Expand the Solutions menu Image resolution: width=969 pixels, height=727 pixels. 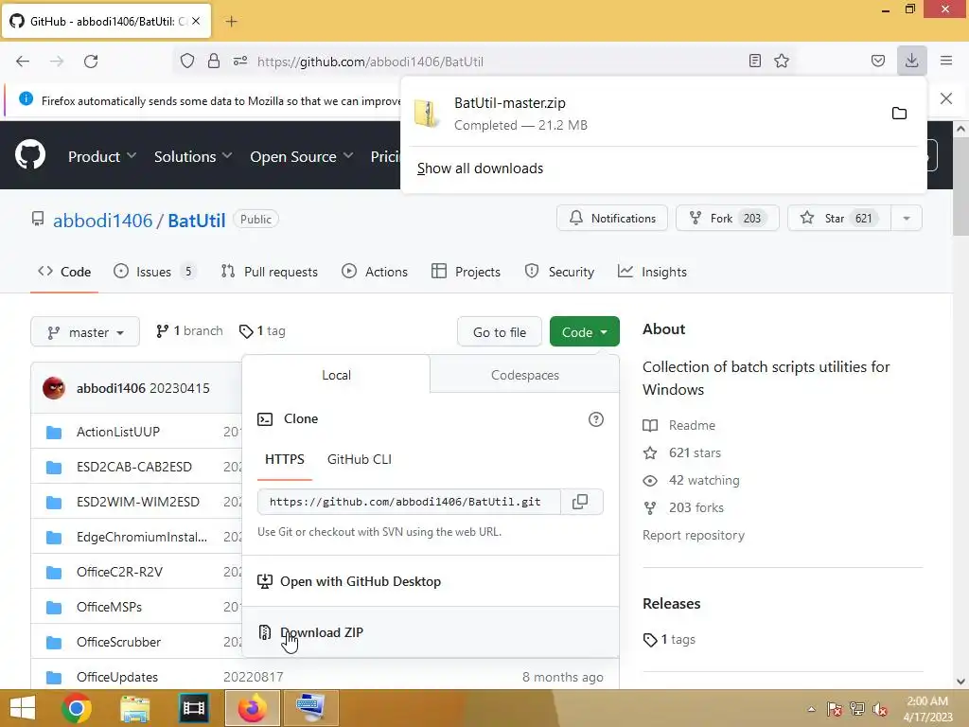pos(193,157)
